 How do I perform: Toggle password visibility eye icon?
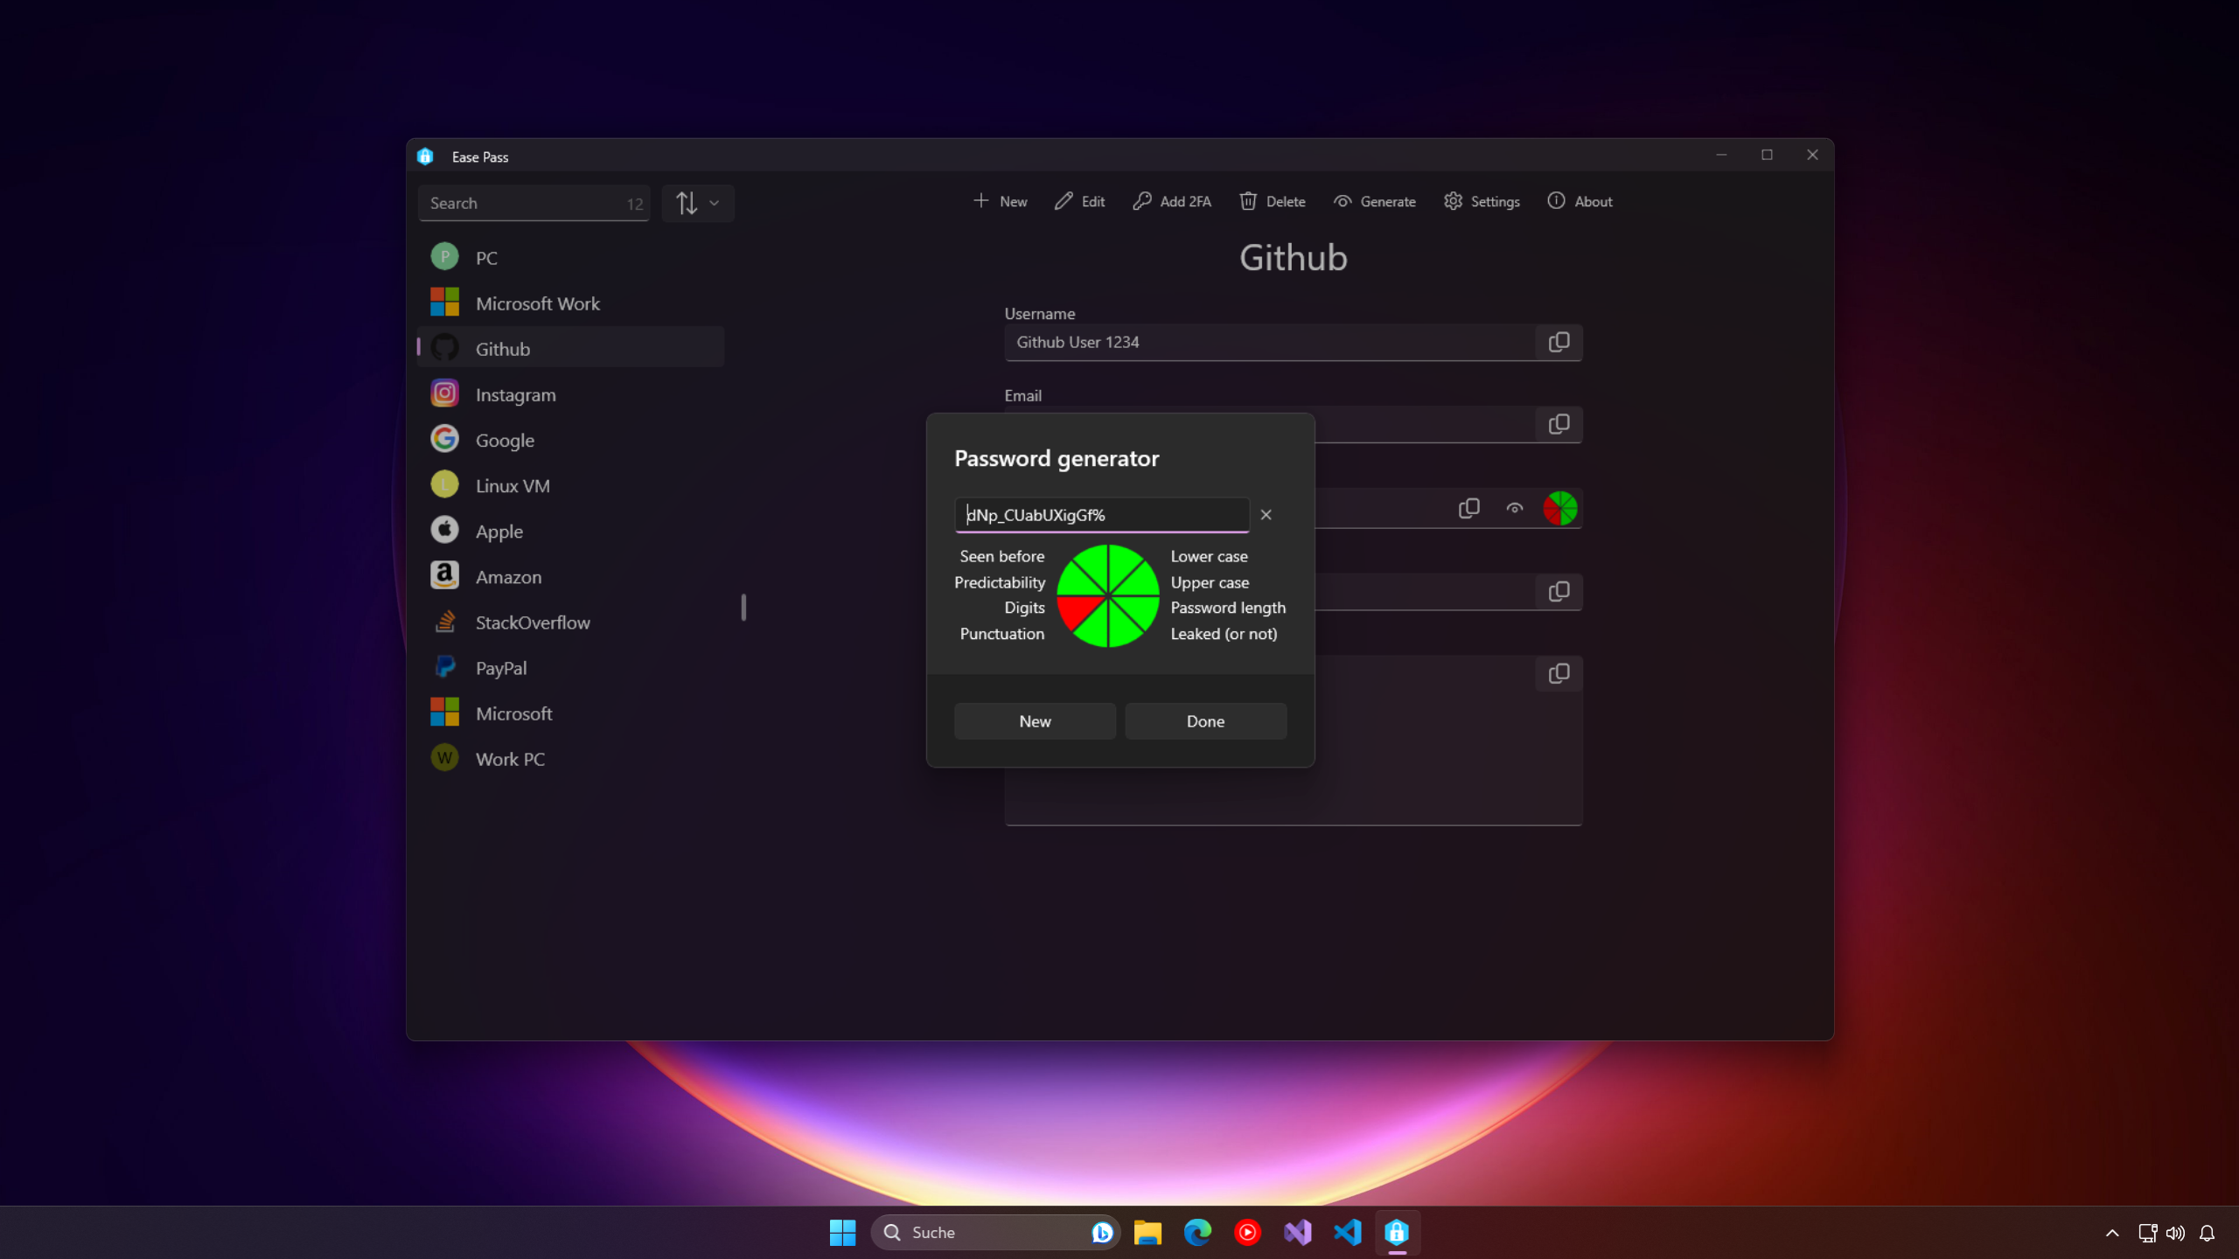pos(1514,508)
